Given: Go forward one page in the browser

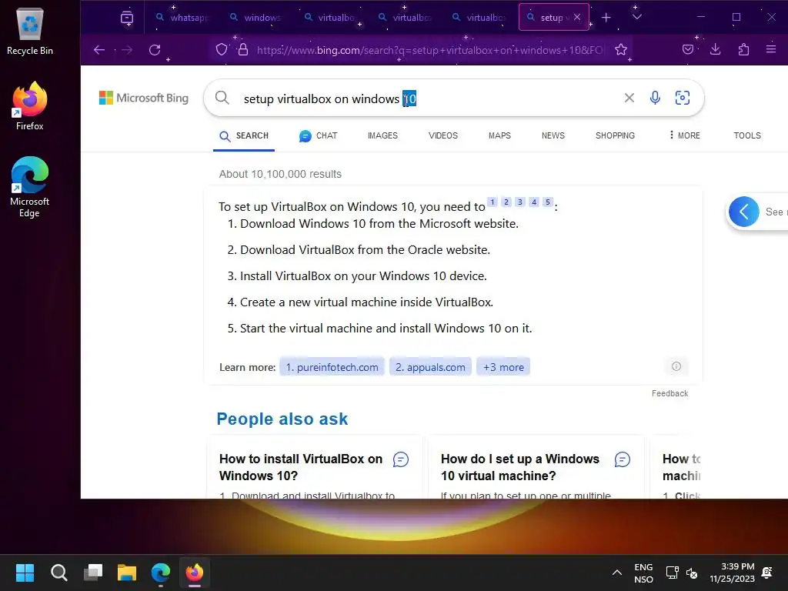Looking at the screenshot, I should tap(127, 50).
